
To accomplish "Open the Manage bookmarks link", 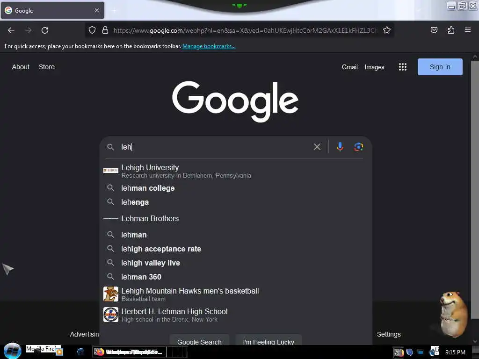I will pos(209,46).
